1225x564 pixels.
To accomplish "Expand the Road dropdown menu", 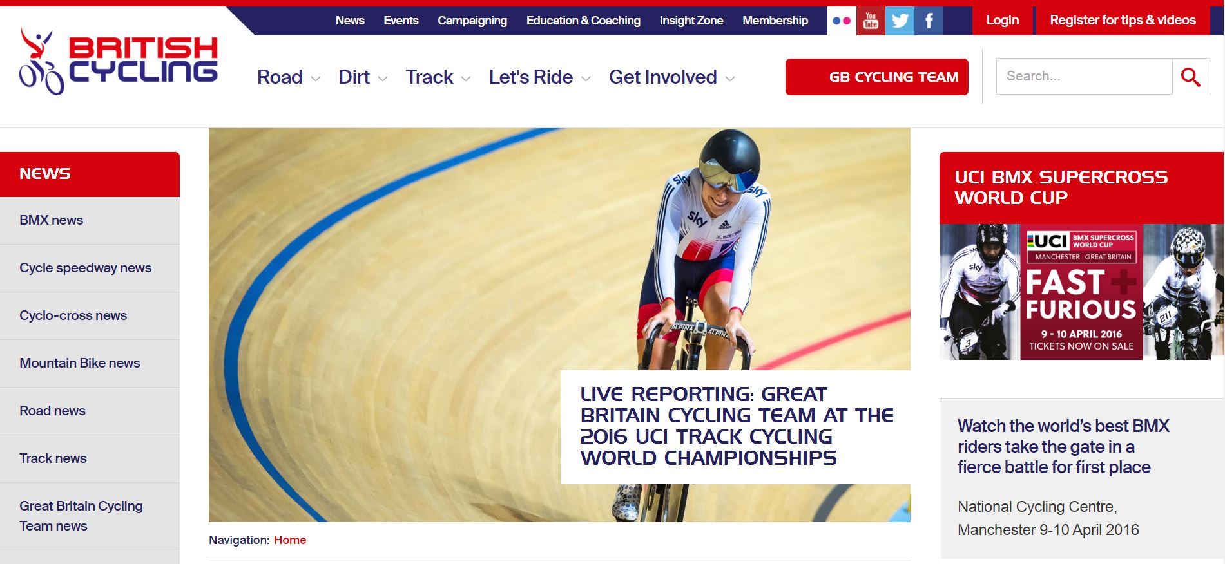I will coord(289,77).
